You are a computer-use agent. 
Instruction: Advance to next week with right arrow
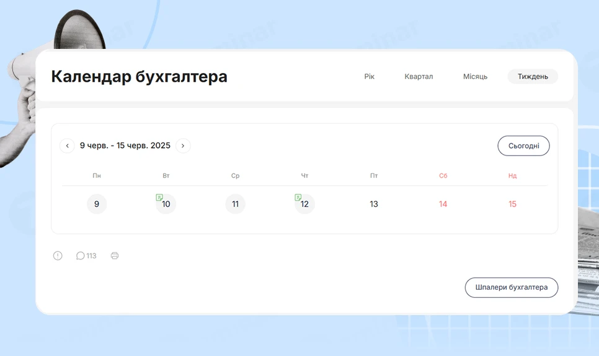(183, 145)
